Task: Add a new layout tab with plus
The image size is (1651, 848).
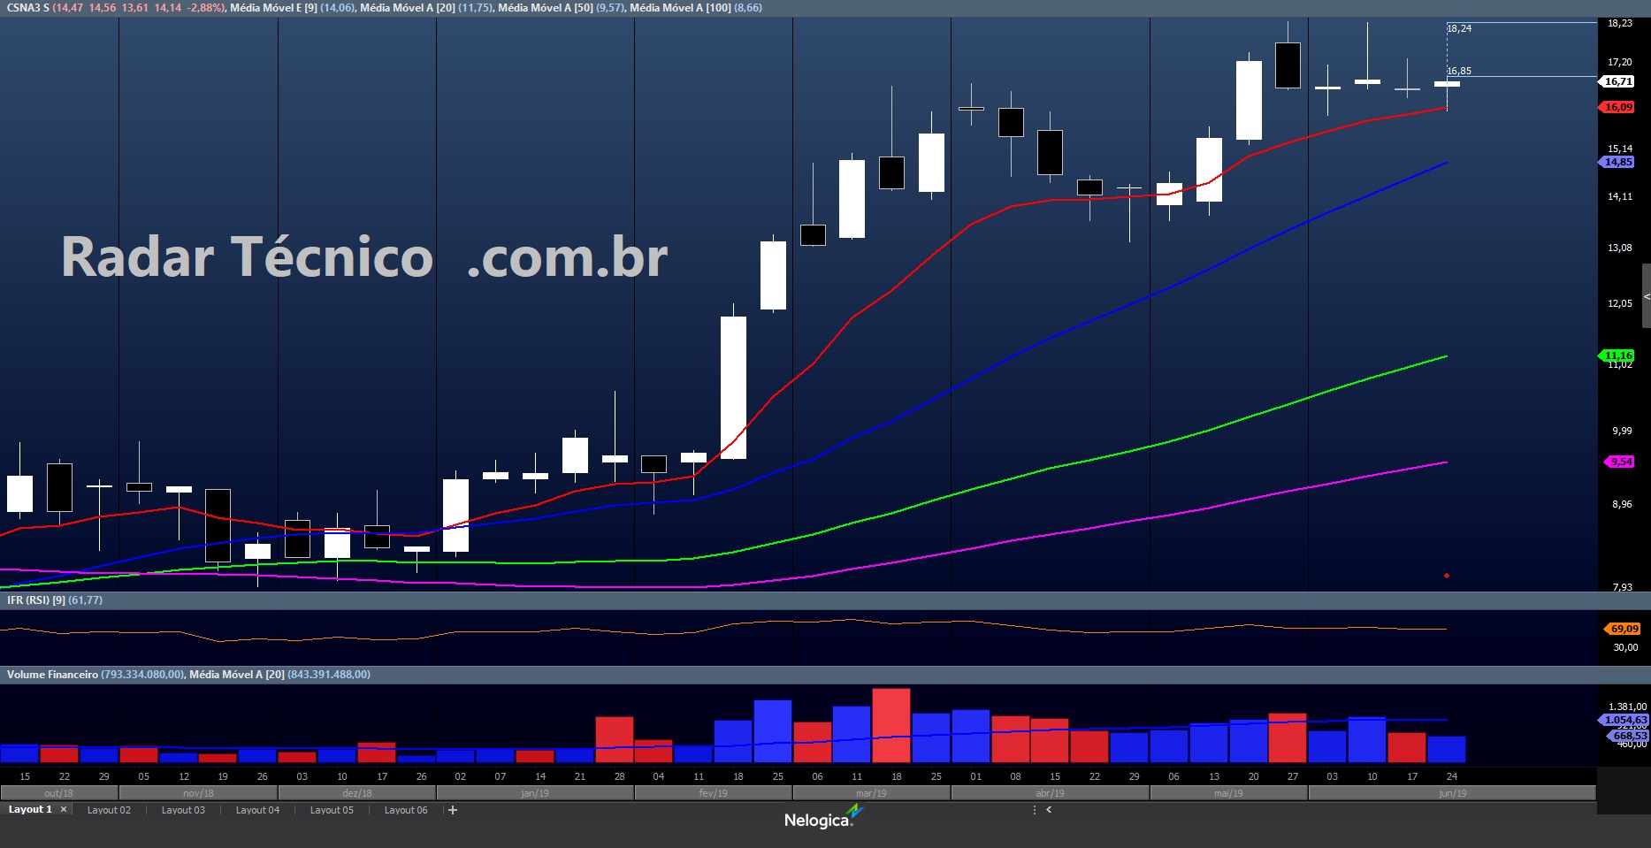Action: tap(453, 810)
